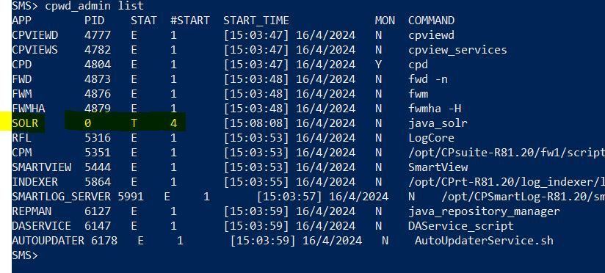
Task: Click the java_solr command text
Action: tap(438, 123)
